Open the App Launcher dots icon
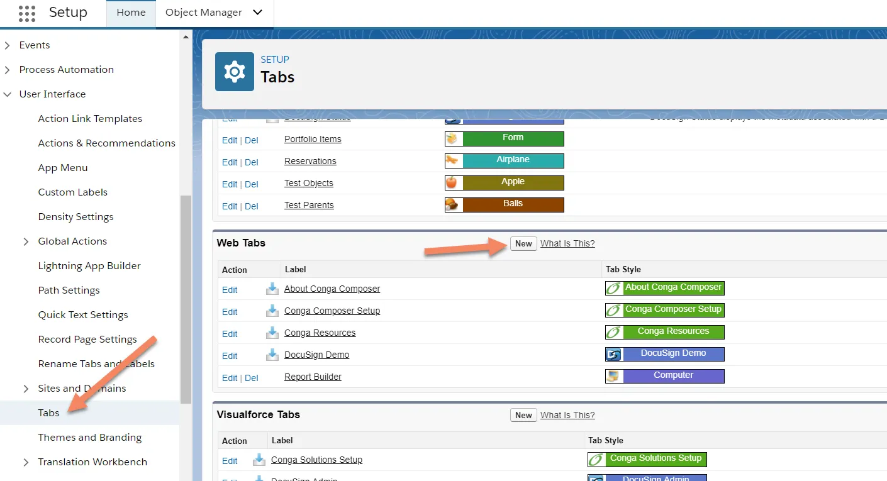This screenshot has height=481, width=887. click(27, 13)
